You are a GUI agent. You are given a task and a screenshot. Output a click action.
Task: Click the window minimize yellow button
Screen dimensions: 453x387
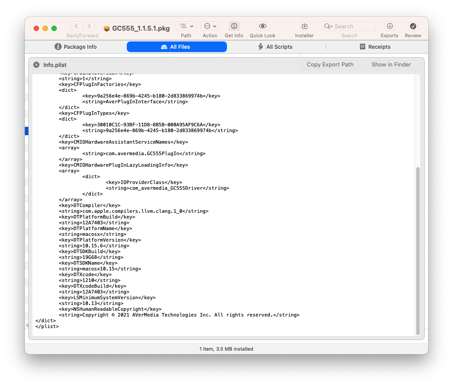45,28
